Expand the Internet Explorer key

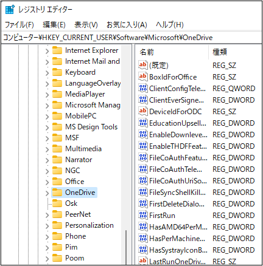pos(47,51)
